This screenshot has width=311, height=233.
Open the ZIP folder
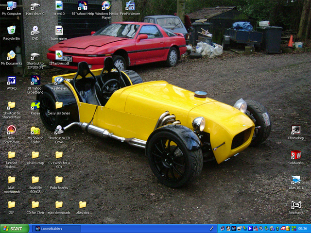12,207
